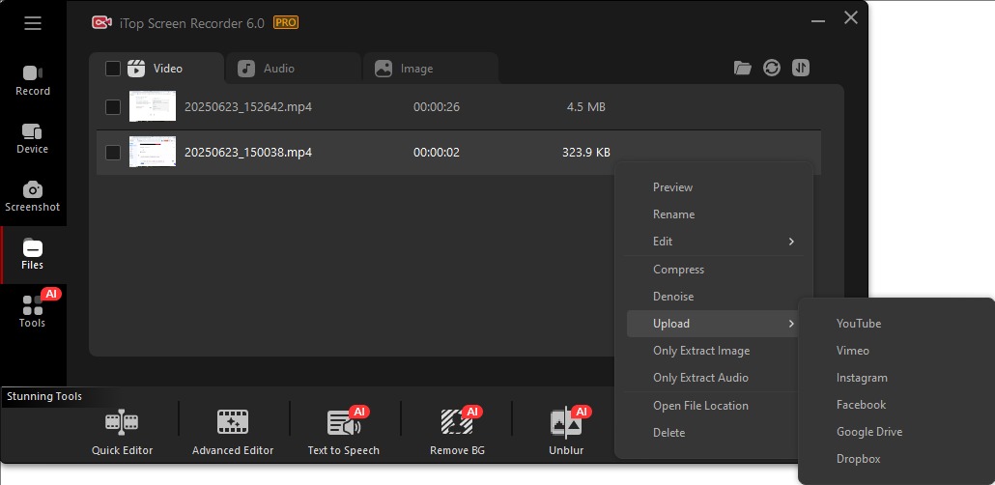The image size is (995, 485).
Task: Tick the select-all checkbox on Video tab
Action: (113, 69)
